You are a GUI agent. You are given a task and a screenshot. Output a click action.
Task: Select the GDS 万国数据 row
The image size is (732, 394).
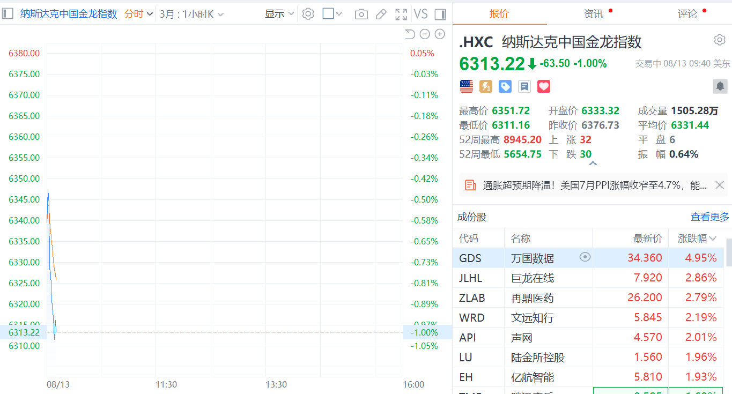tap(588, 258)
